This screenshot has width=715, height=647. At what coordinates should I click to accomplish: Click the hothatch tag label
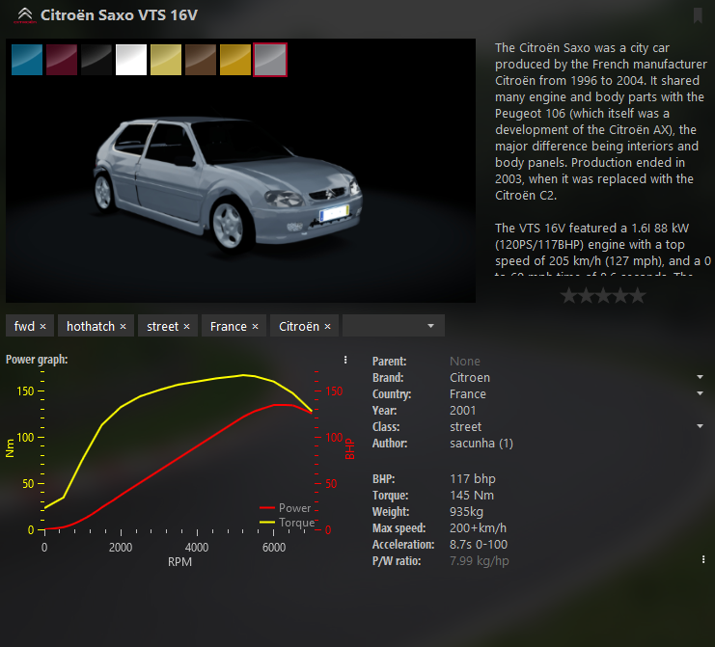(x=91, y=326)
